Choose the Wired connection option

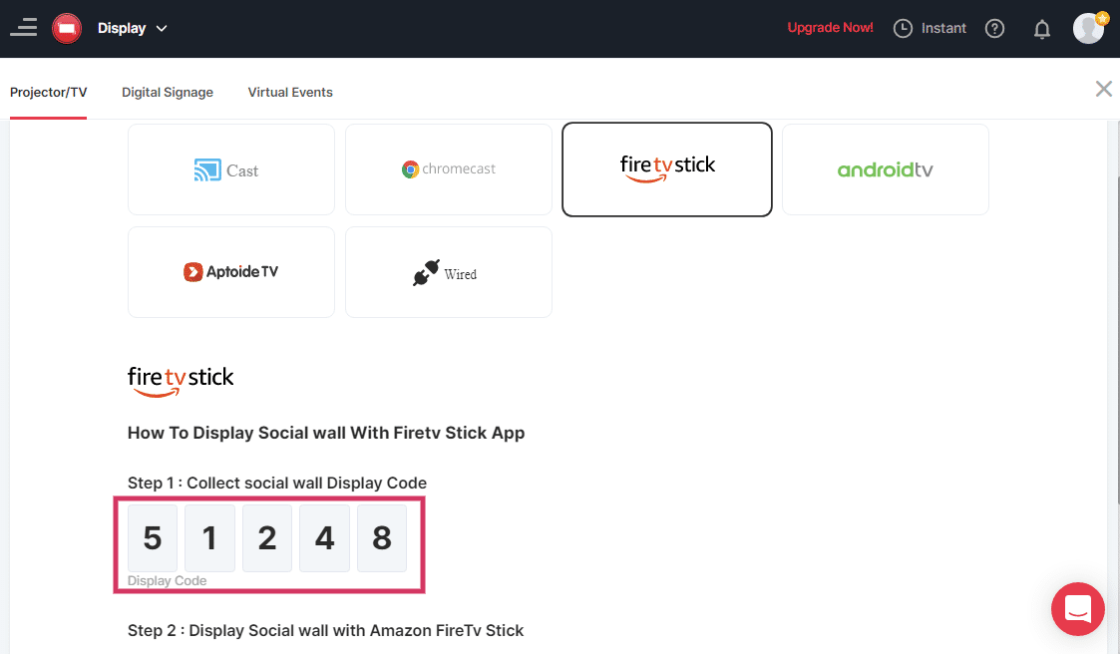(449, 272)
